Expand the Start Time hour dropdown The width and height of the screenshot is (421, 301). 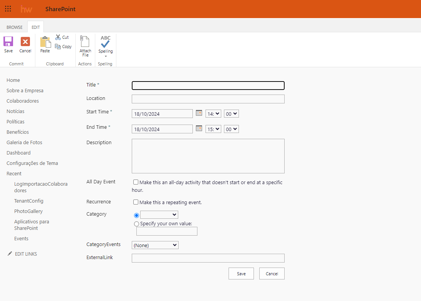click(x=213, y=114)
